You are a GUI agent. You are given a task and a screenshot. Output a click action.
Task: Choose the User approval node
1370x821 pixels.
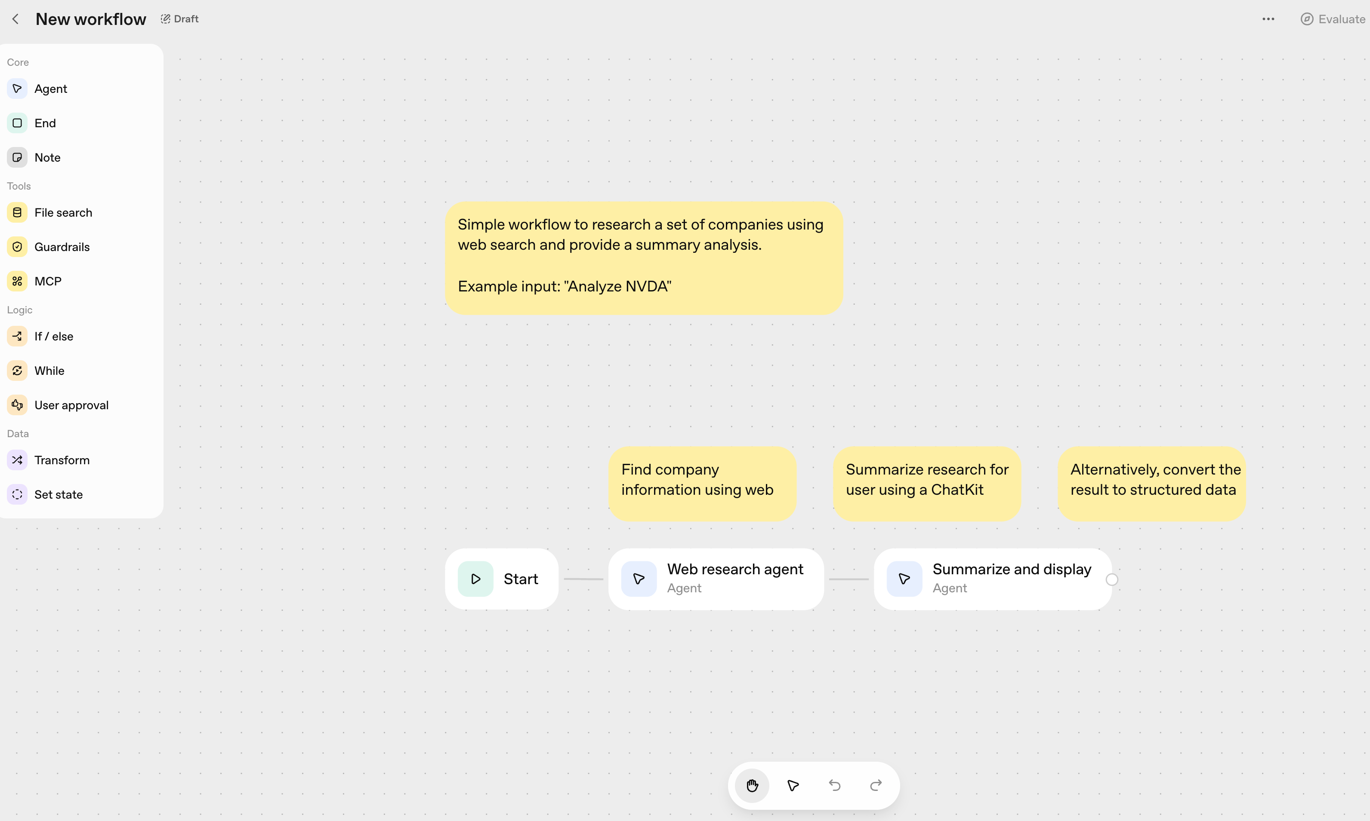click(71, 405)
